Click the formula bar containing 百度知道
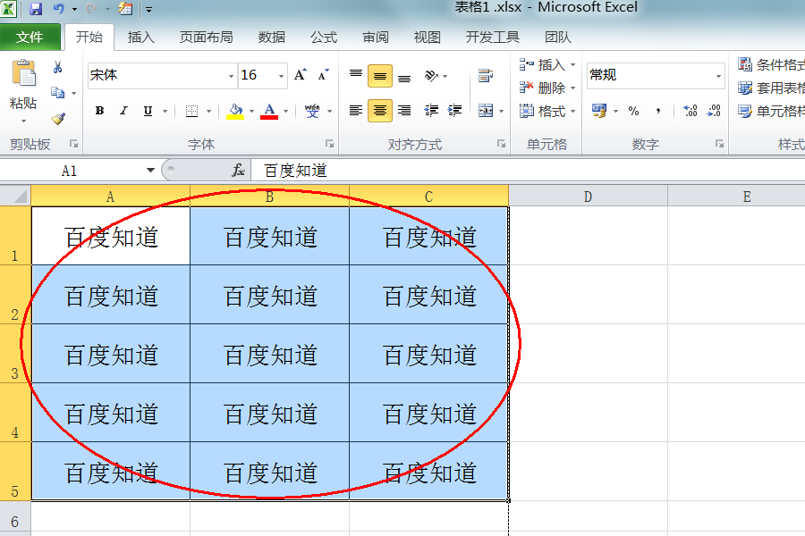This screenshot has width=805, height=536. 528,171
